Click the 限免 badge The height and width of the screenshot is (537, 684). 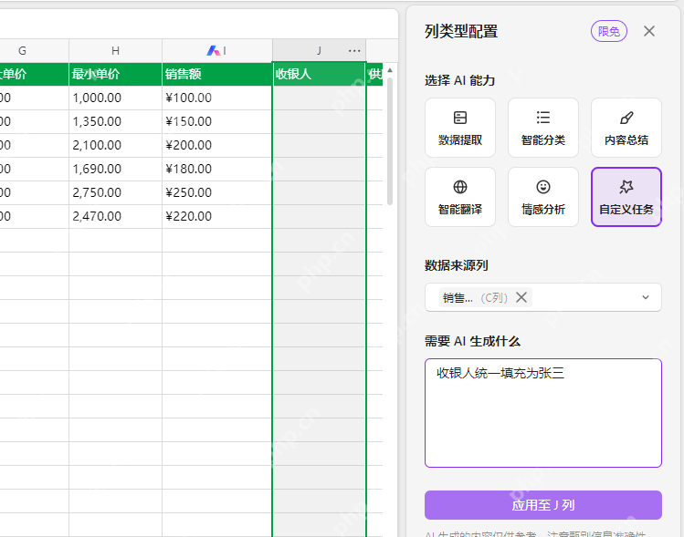[x=608, y=31]
